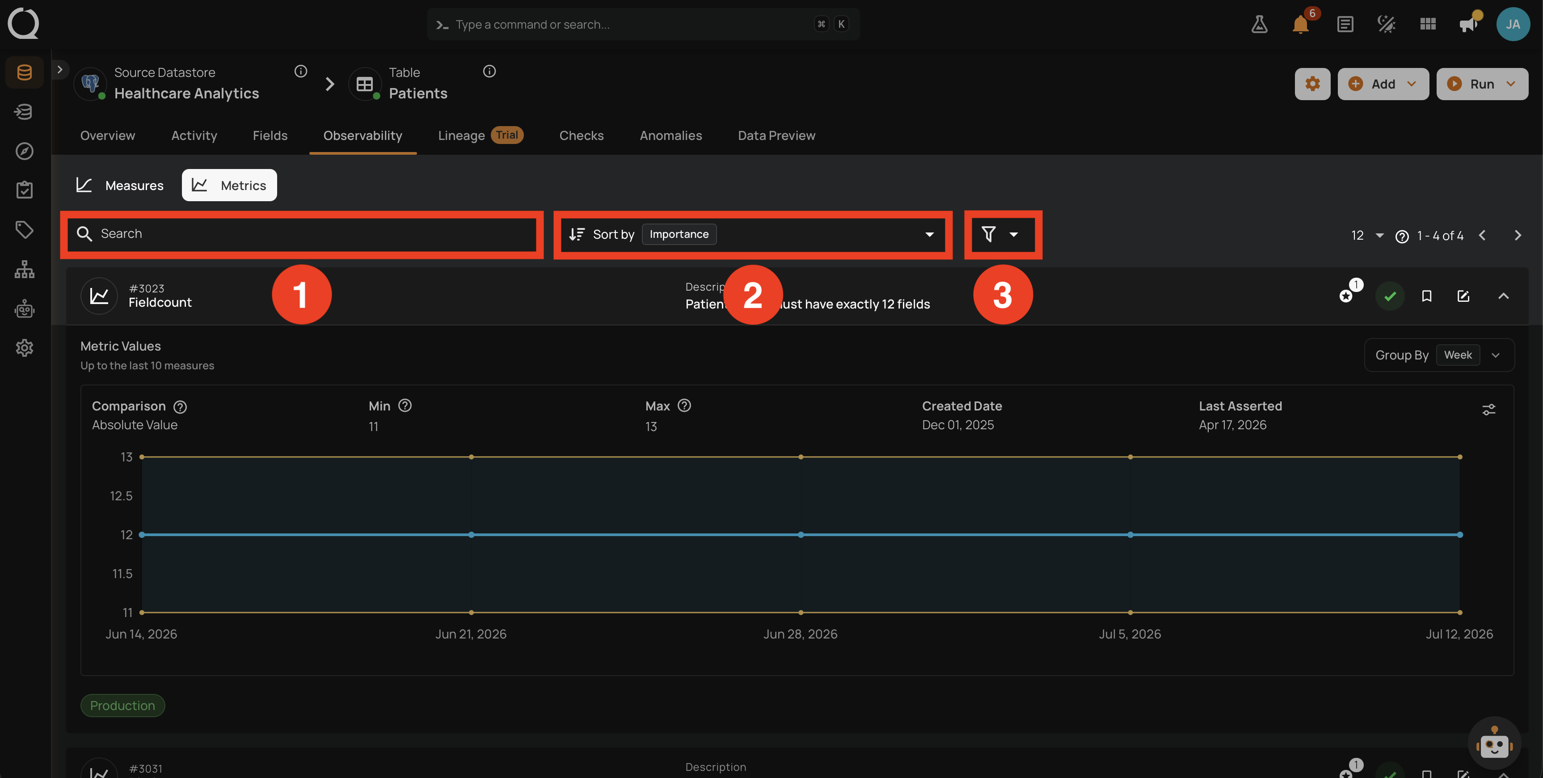Open the Add dropdown
This screenshot has height=778, width=1543.
[1383, 84]
